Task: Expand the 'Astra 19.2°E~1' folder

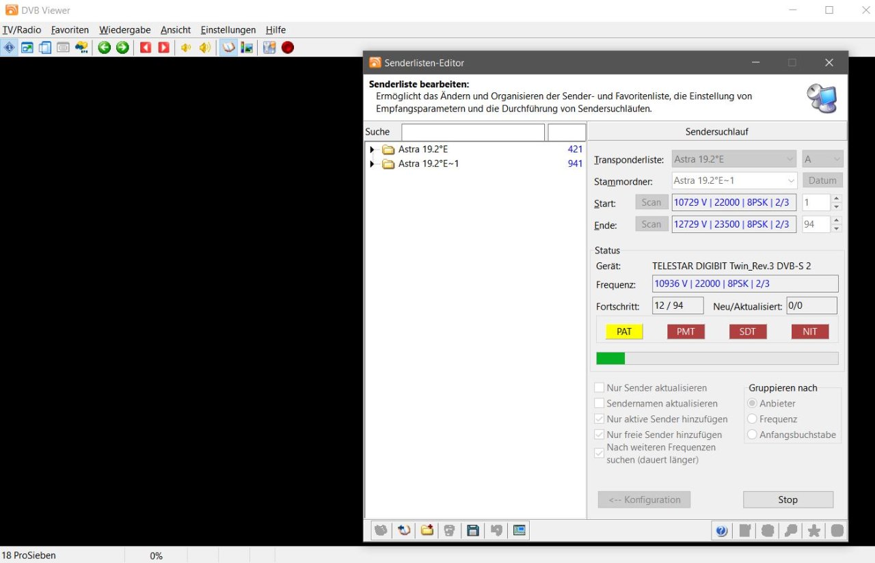Action: pos(372,164)
